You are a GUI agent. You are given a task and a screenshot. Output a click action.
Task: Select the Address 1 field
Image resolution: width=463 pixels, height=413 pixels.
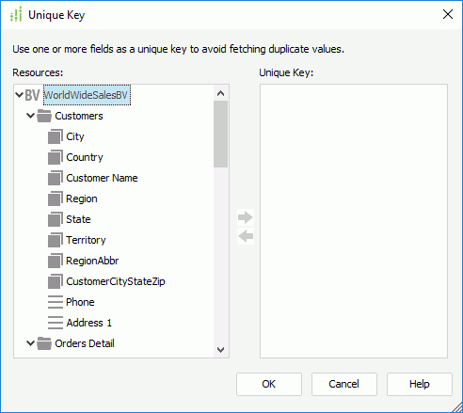[x=88, y=323]
